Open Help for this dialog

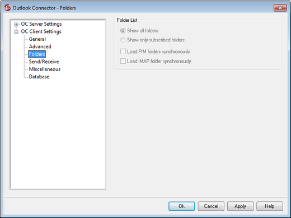270,206
